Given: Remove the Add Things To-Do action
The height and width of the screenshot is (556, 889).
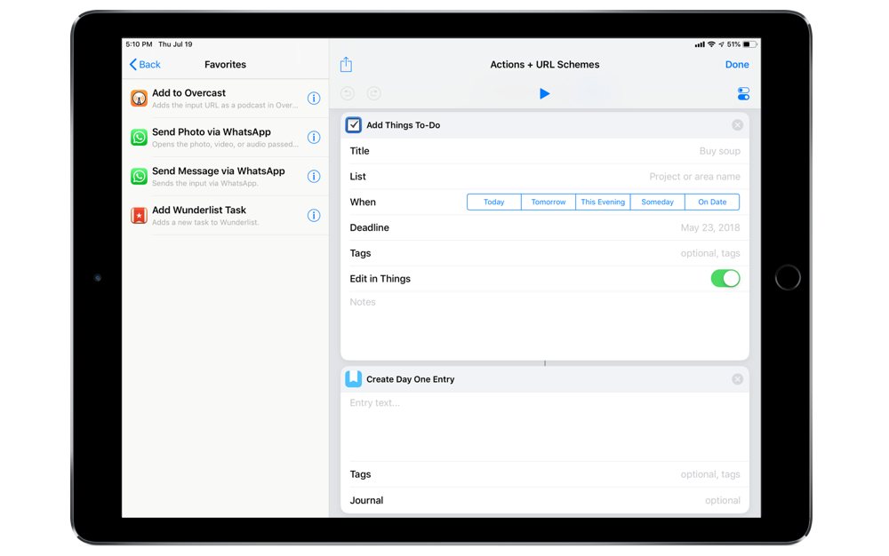Looking at the screenshot, I should pyautogui.click(x=737, y=125).
